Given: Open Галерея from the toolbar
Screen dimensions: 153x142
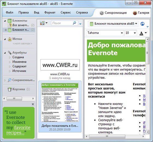Looking at the screenshot, I should (141, 13).
